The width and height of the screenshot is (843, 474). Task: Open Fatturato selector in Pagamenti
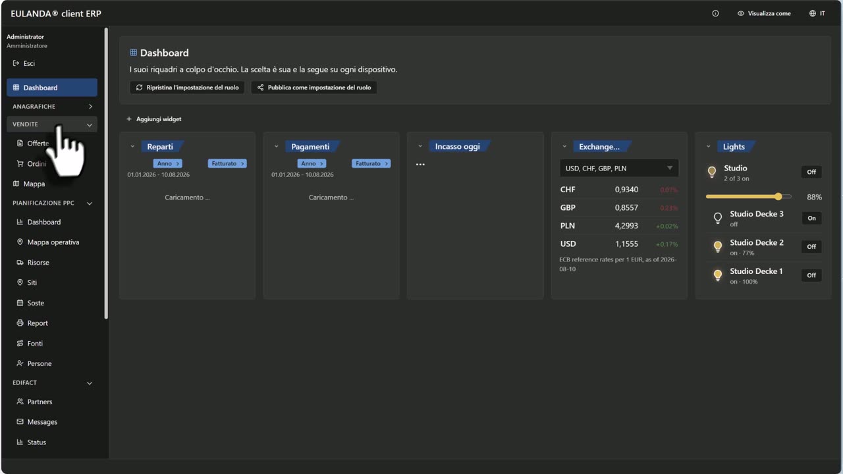pos(371,163)
